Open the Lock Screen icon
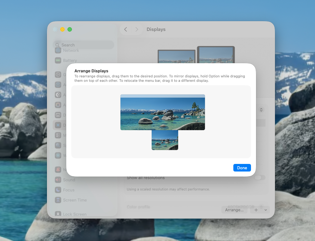Screen dimensions: 315x241 58,214
